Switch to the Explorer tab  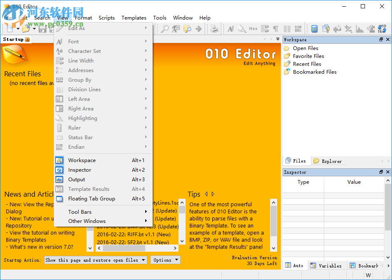point(327,161)
